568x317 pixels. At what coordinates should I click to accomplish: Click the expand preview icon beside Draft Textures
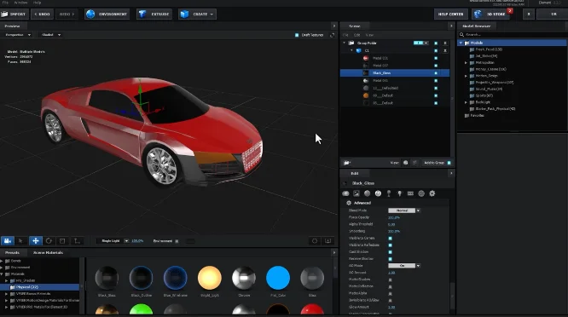coord(332,35)
